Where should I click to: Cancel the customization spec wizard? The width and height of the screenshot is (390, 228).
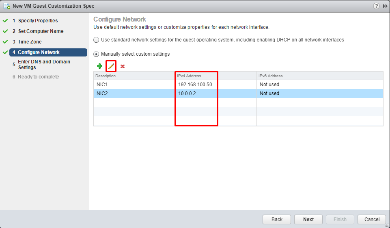coord(372,219)
